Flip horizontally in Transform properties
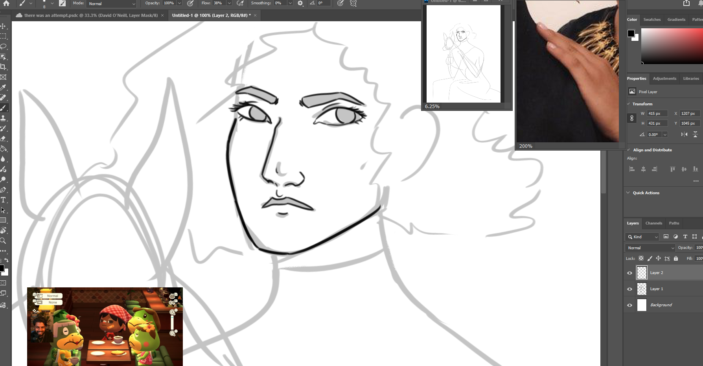 [685, 134]
